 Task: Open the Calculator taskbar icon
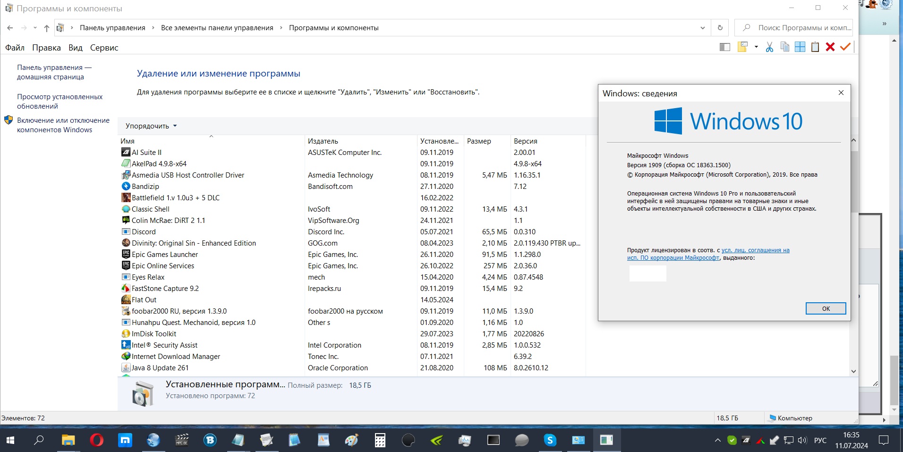380,441
